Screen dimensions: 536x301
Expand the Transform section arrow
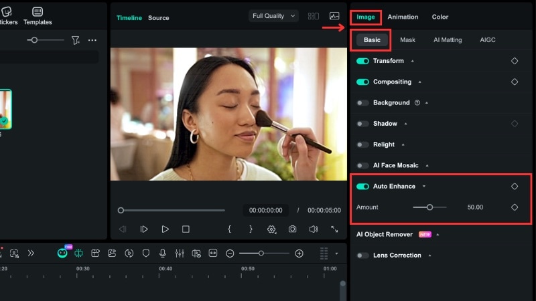pyautogui.click(x=413, y=61)
